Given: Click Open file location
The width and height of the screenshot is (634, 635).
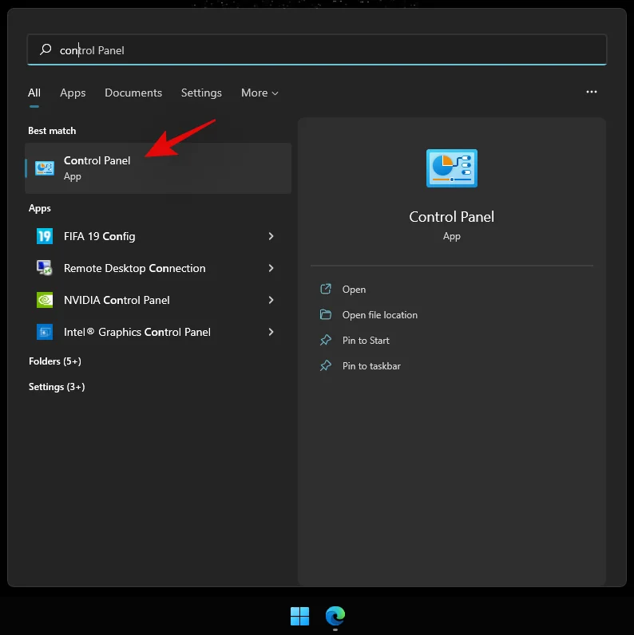Looking at the screenshot, I should click(x=380, y=315).
